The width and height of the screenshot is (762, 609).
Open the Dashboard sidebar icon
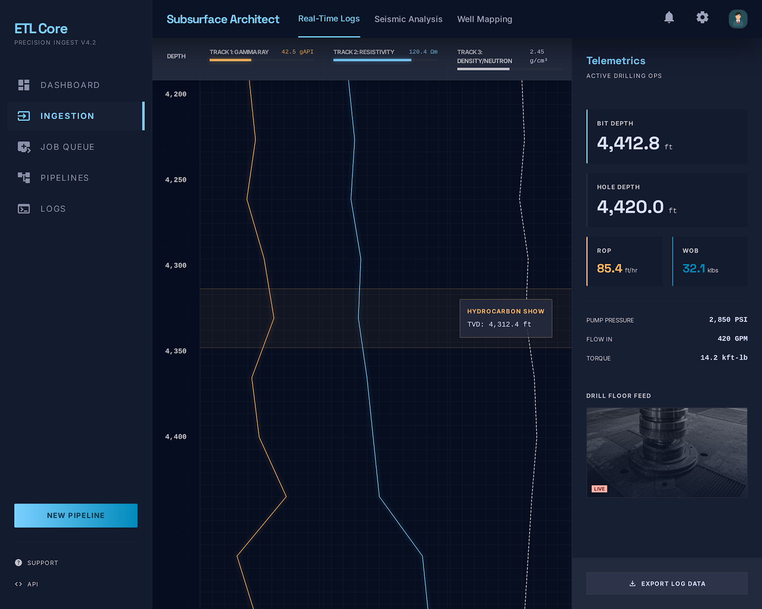click(23, 85)
